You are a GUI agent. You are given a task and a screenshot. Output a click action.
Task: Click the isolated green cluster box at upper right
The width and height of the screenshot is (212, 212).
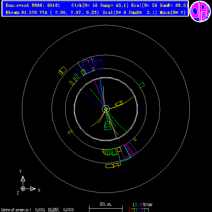coord(142,85)
